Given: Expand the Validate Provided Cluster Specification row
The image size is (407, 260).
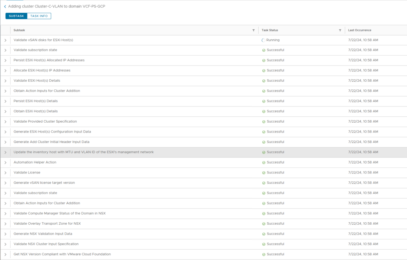Looking at the screenshot, I should (6, 121).
